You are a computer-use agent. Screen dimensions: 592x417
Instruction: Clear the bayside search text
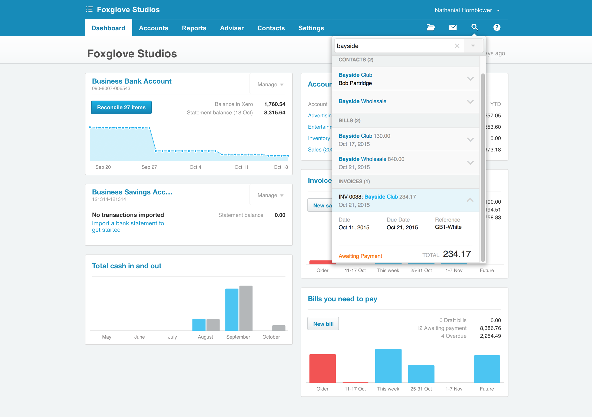click(x=457, y=46)
